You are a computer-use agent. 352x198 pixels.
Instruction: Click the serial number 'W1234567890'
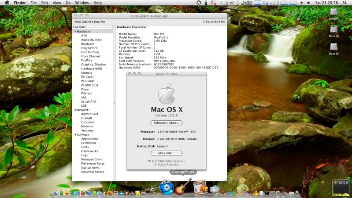click(163, 64)
